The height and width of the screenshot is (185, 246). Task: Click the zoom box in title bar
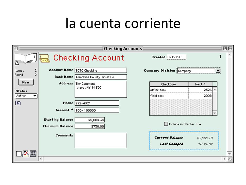pyautogui.click(x=225, y=49)
